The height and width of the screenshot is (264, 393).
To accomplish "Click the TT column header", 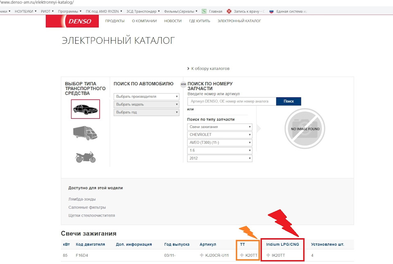I will 242,244.
